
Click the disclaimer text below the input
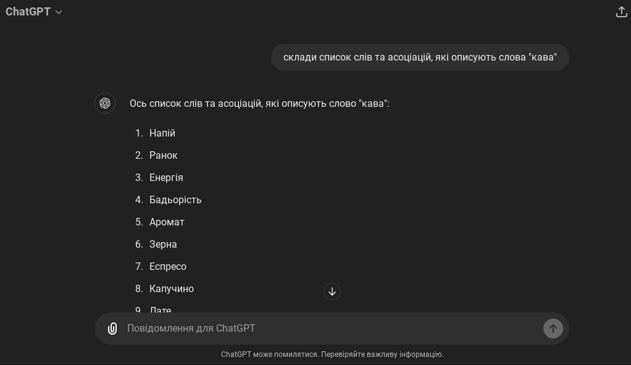332,355
